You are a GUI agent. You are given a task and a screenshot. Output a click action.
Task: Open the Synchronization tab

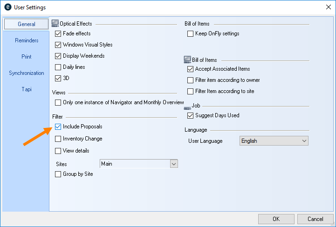(27, 73)
